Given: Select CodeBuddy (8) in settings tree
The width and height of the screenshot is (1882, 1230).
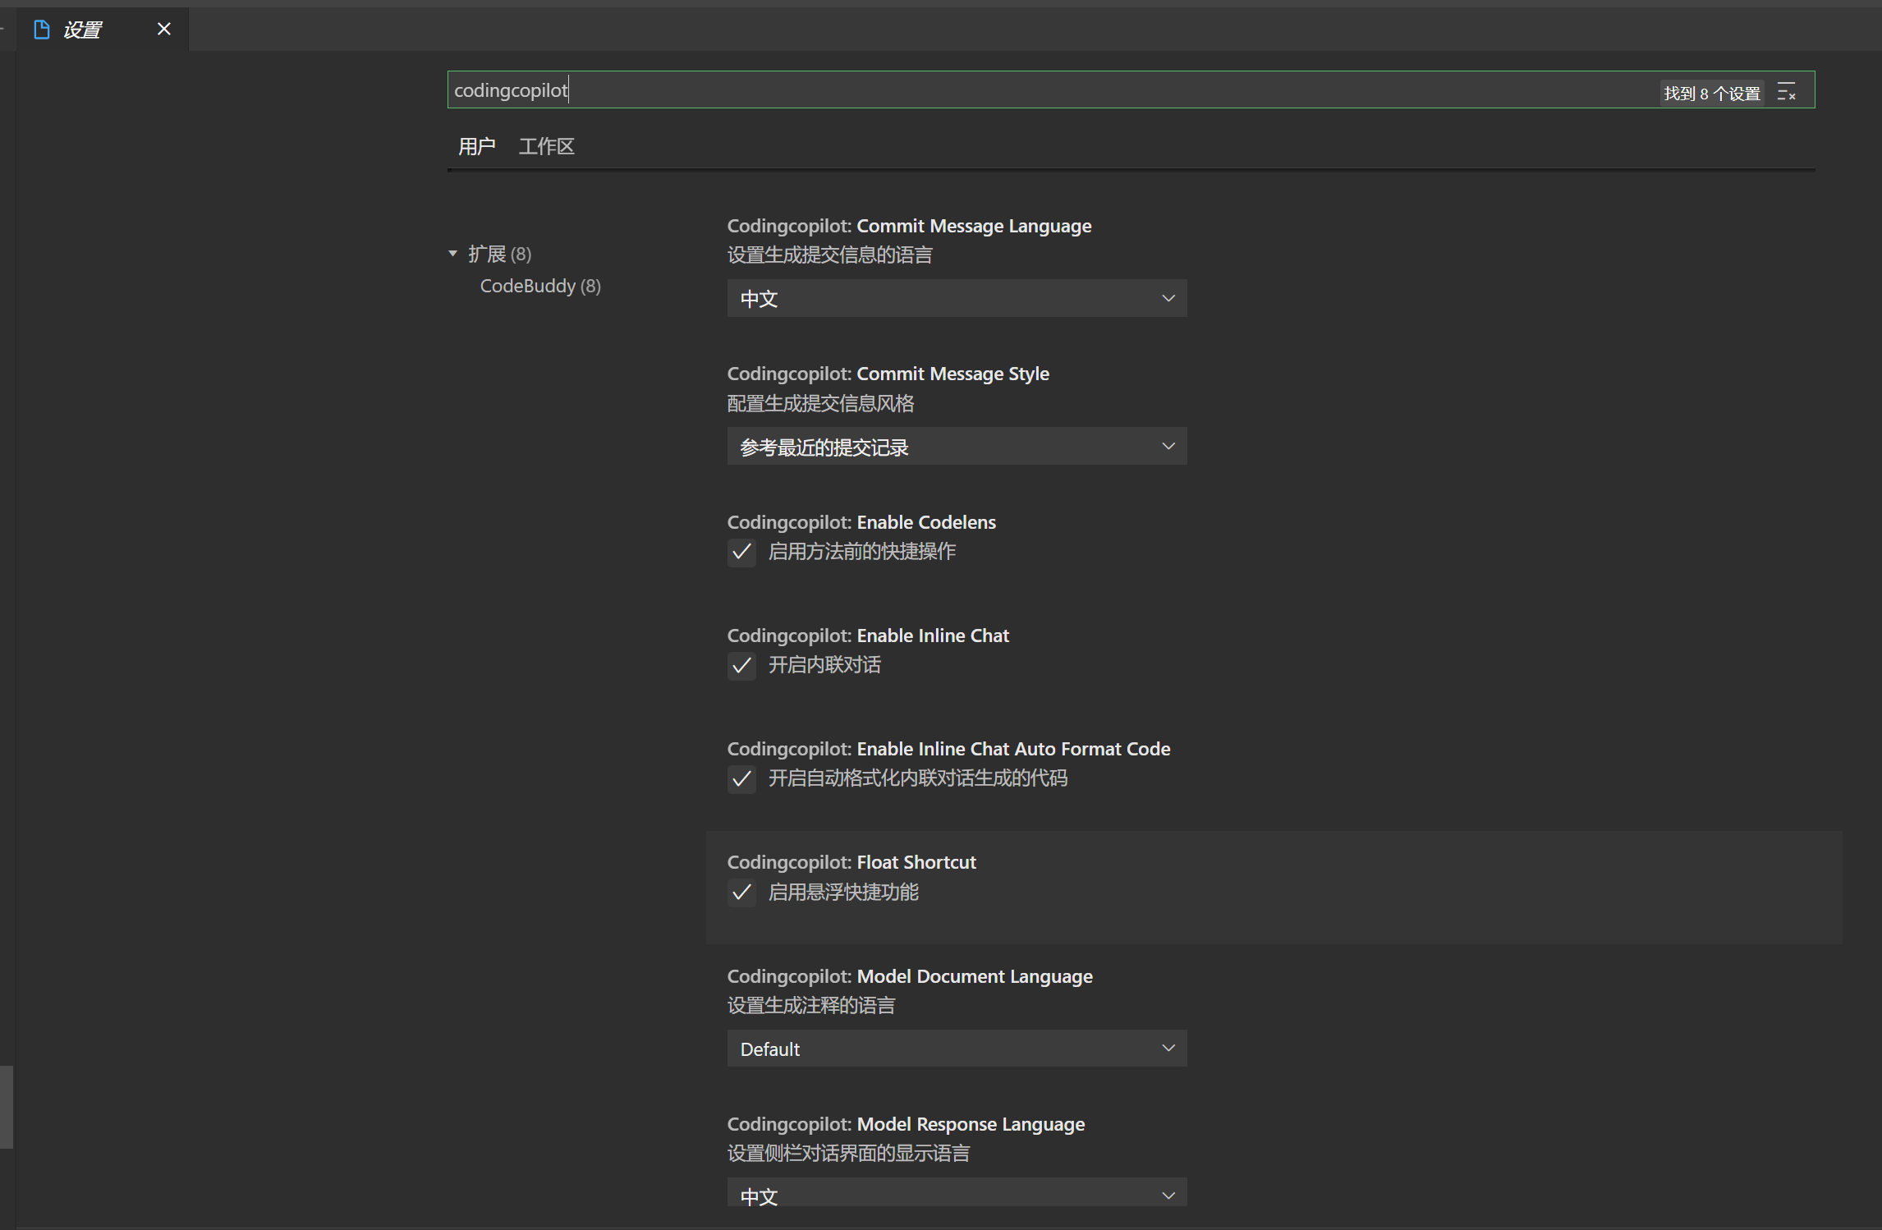Looking at the screenshot, I should [x=539, y=286].
